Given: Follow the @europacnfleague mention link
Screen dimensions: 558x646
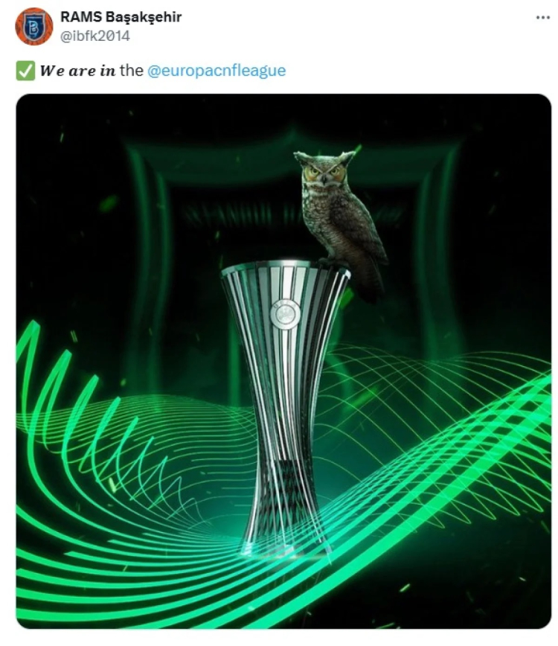Looking at the screenshot, I should tap(217, 71).
